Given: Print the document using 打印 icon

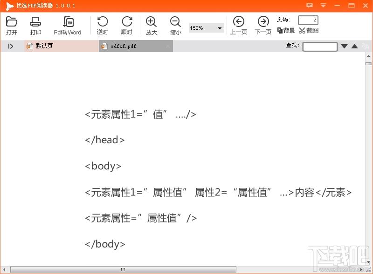Looking at the screenshot, I should [35, 26].
